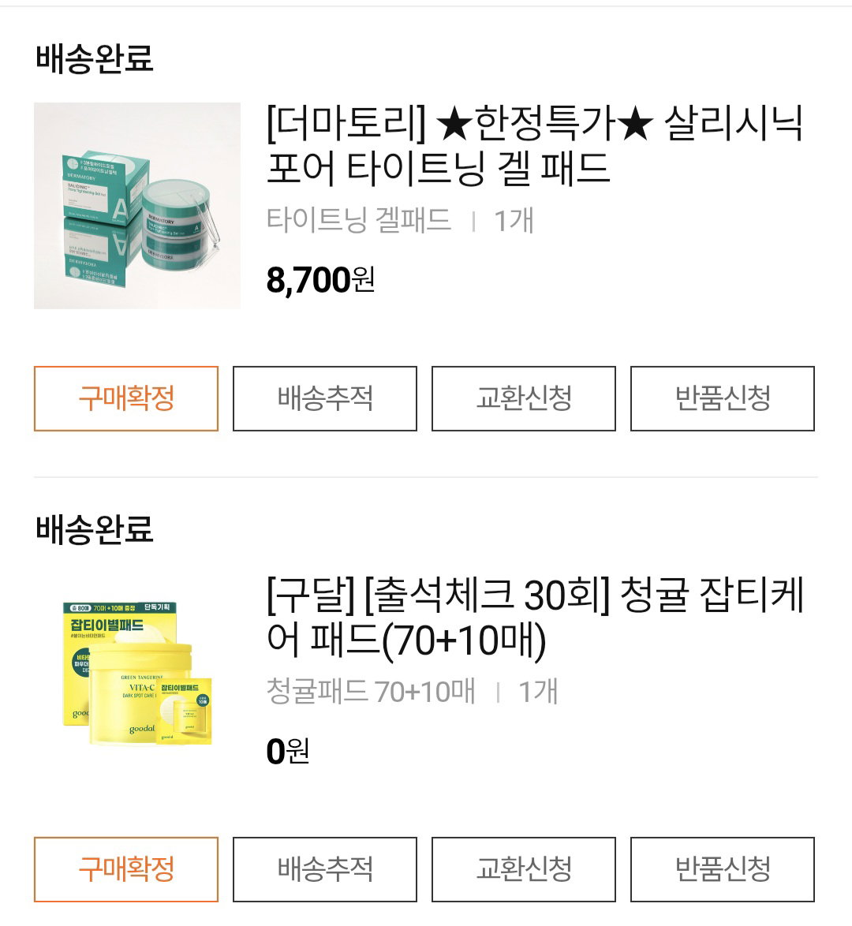Confirm purchase for Dermatory gel pad order
The width and height of the screenshot is (852, 926).
(126, 398)
